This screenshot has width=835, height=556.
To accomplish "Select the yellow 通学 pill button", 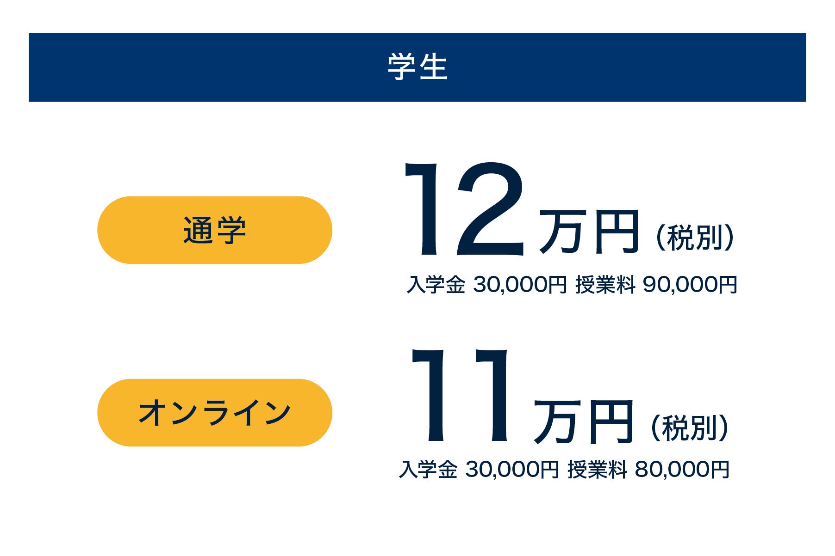I will point(214,230).
